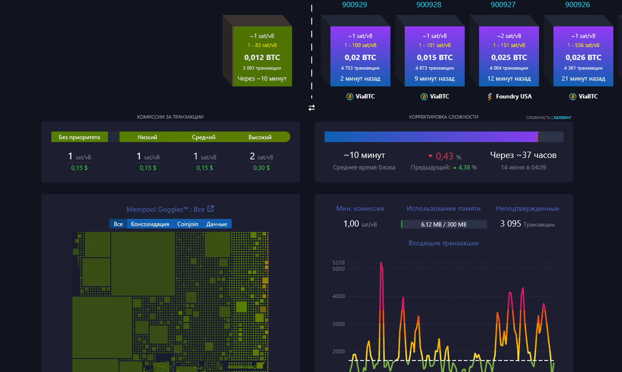The height and width of the screenshot is (372, 622).
Task: Select the Все tab in Mempool Goggles
Action: 118,223
